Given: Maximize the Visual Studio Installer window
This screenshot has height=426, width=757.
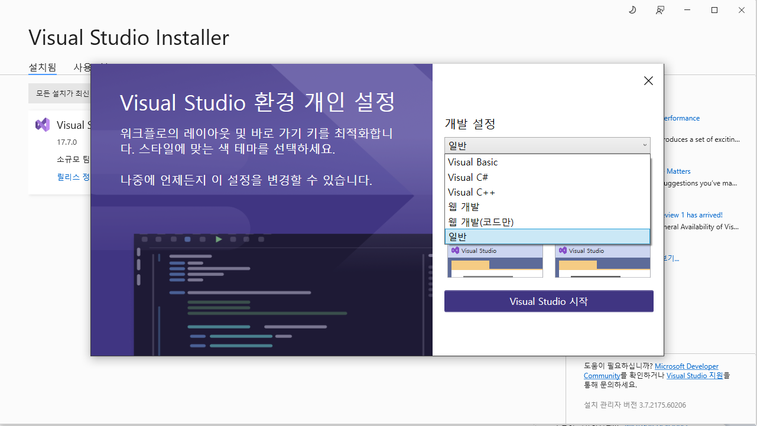Looking at the screenshot, I should 714,10.
